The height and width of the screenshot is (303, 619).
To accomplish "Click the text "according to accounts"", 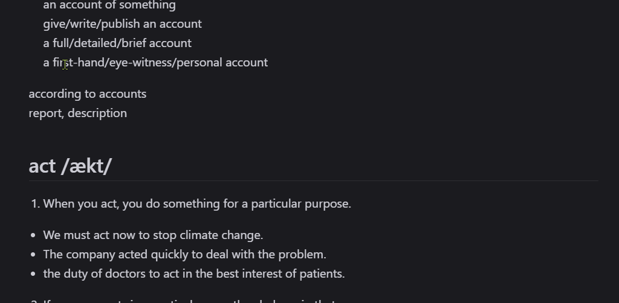I will point(88,94).
